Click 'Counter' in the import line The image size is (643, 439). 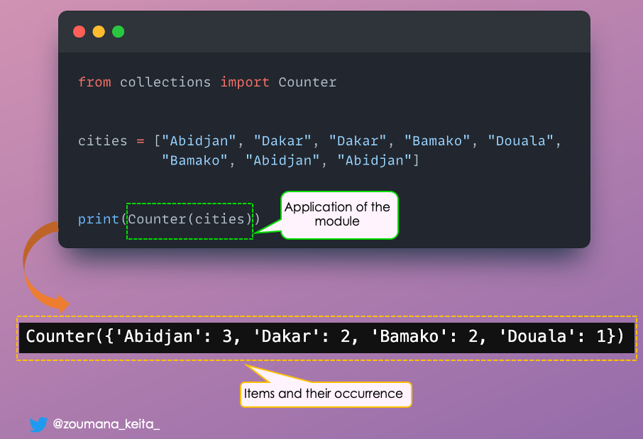[307, 82]
